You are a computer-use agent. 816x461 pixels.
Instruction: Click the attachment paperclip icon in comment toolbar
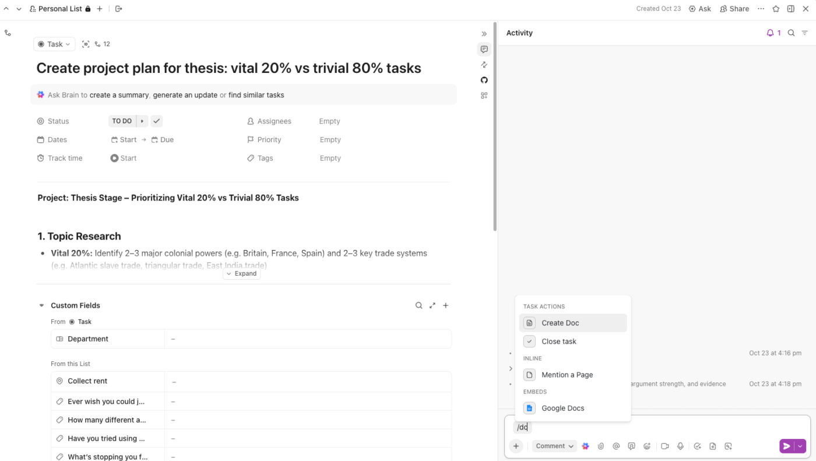click(x=600, y=446)
